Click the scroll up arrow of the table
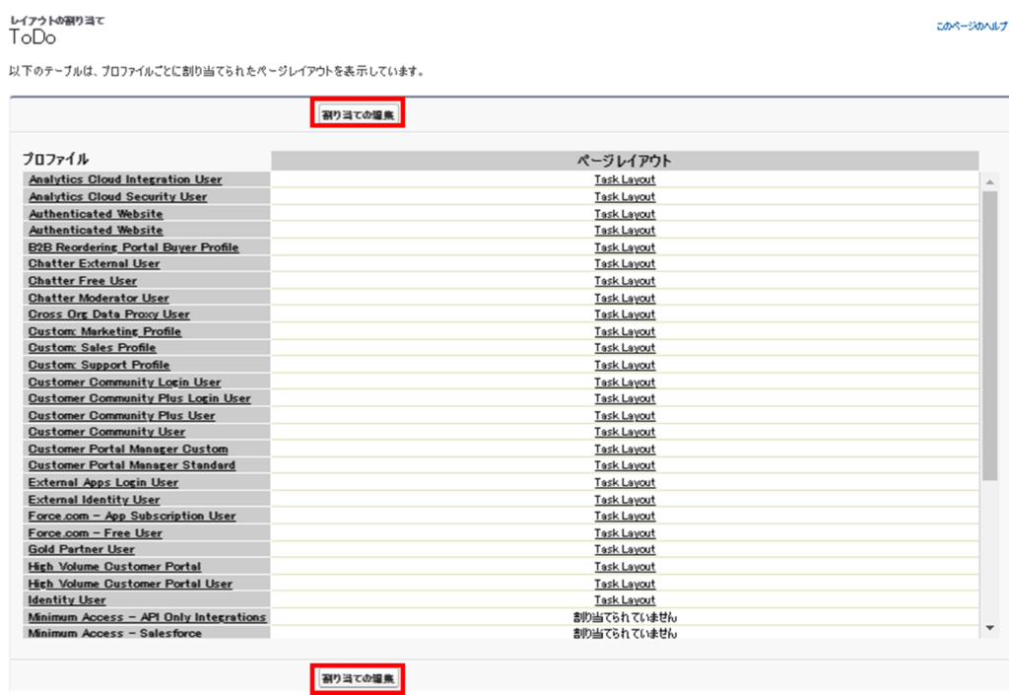This screenshot has width=1009, height=695. [989, 182]
